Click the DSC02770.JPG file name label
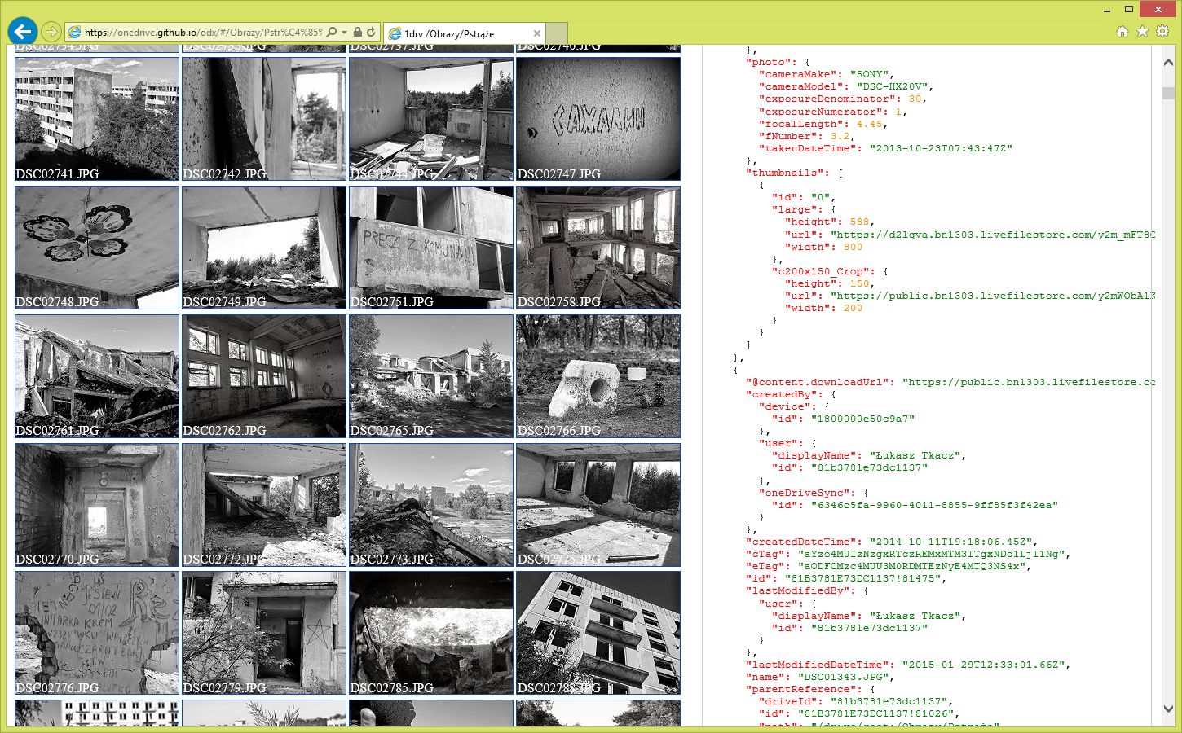The width and height of the screenshot is (1182, 733). tap(57, 560)
